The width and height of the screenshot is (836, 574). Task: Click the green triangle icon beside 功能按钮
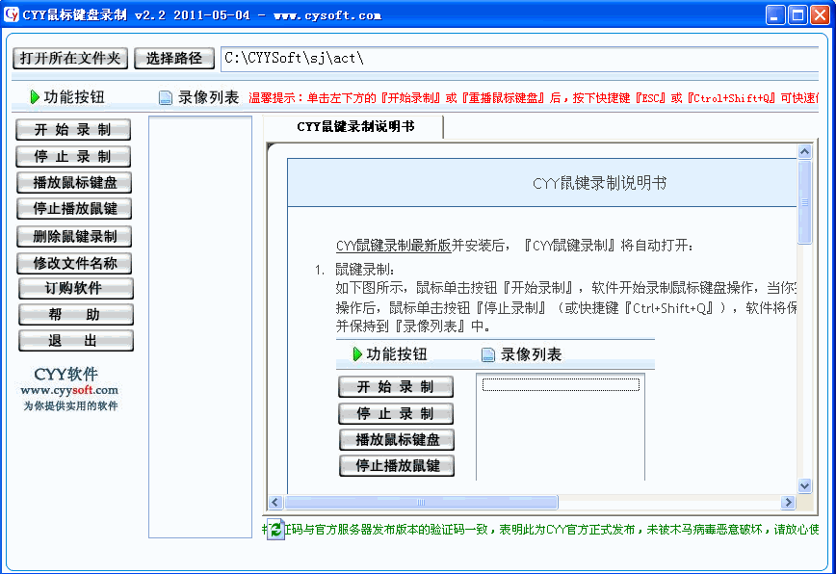click(35, 97)
